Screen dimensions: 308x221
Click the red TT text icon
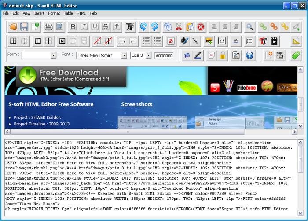click(263, 41)
